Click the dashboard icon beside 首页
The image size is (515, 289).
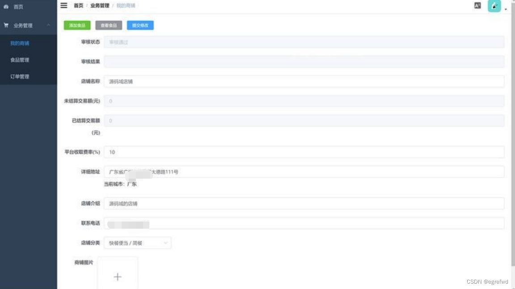[x=6, y=7]
